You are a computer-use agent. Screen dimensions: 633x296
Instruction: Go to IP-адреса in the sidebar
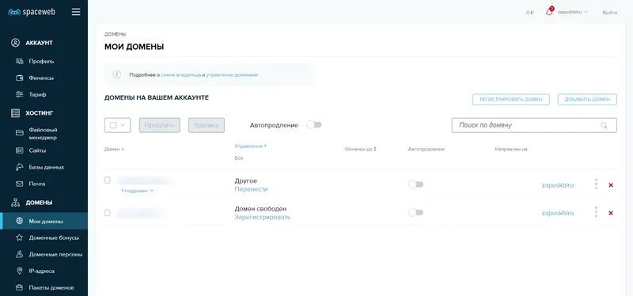coord(41,271)
